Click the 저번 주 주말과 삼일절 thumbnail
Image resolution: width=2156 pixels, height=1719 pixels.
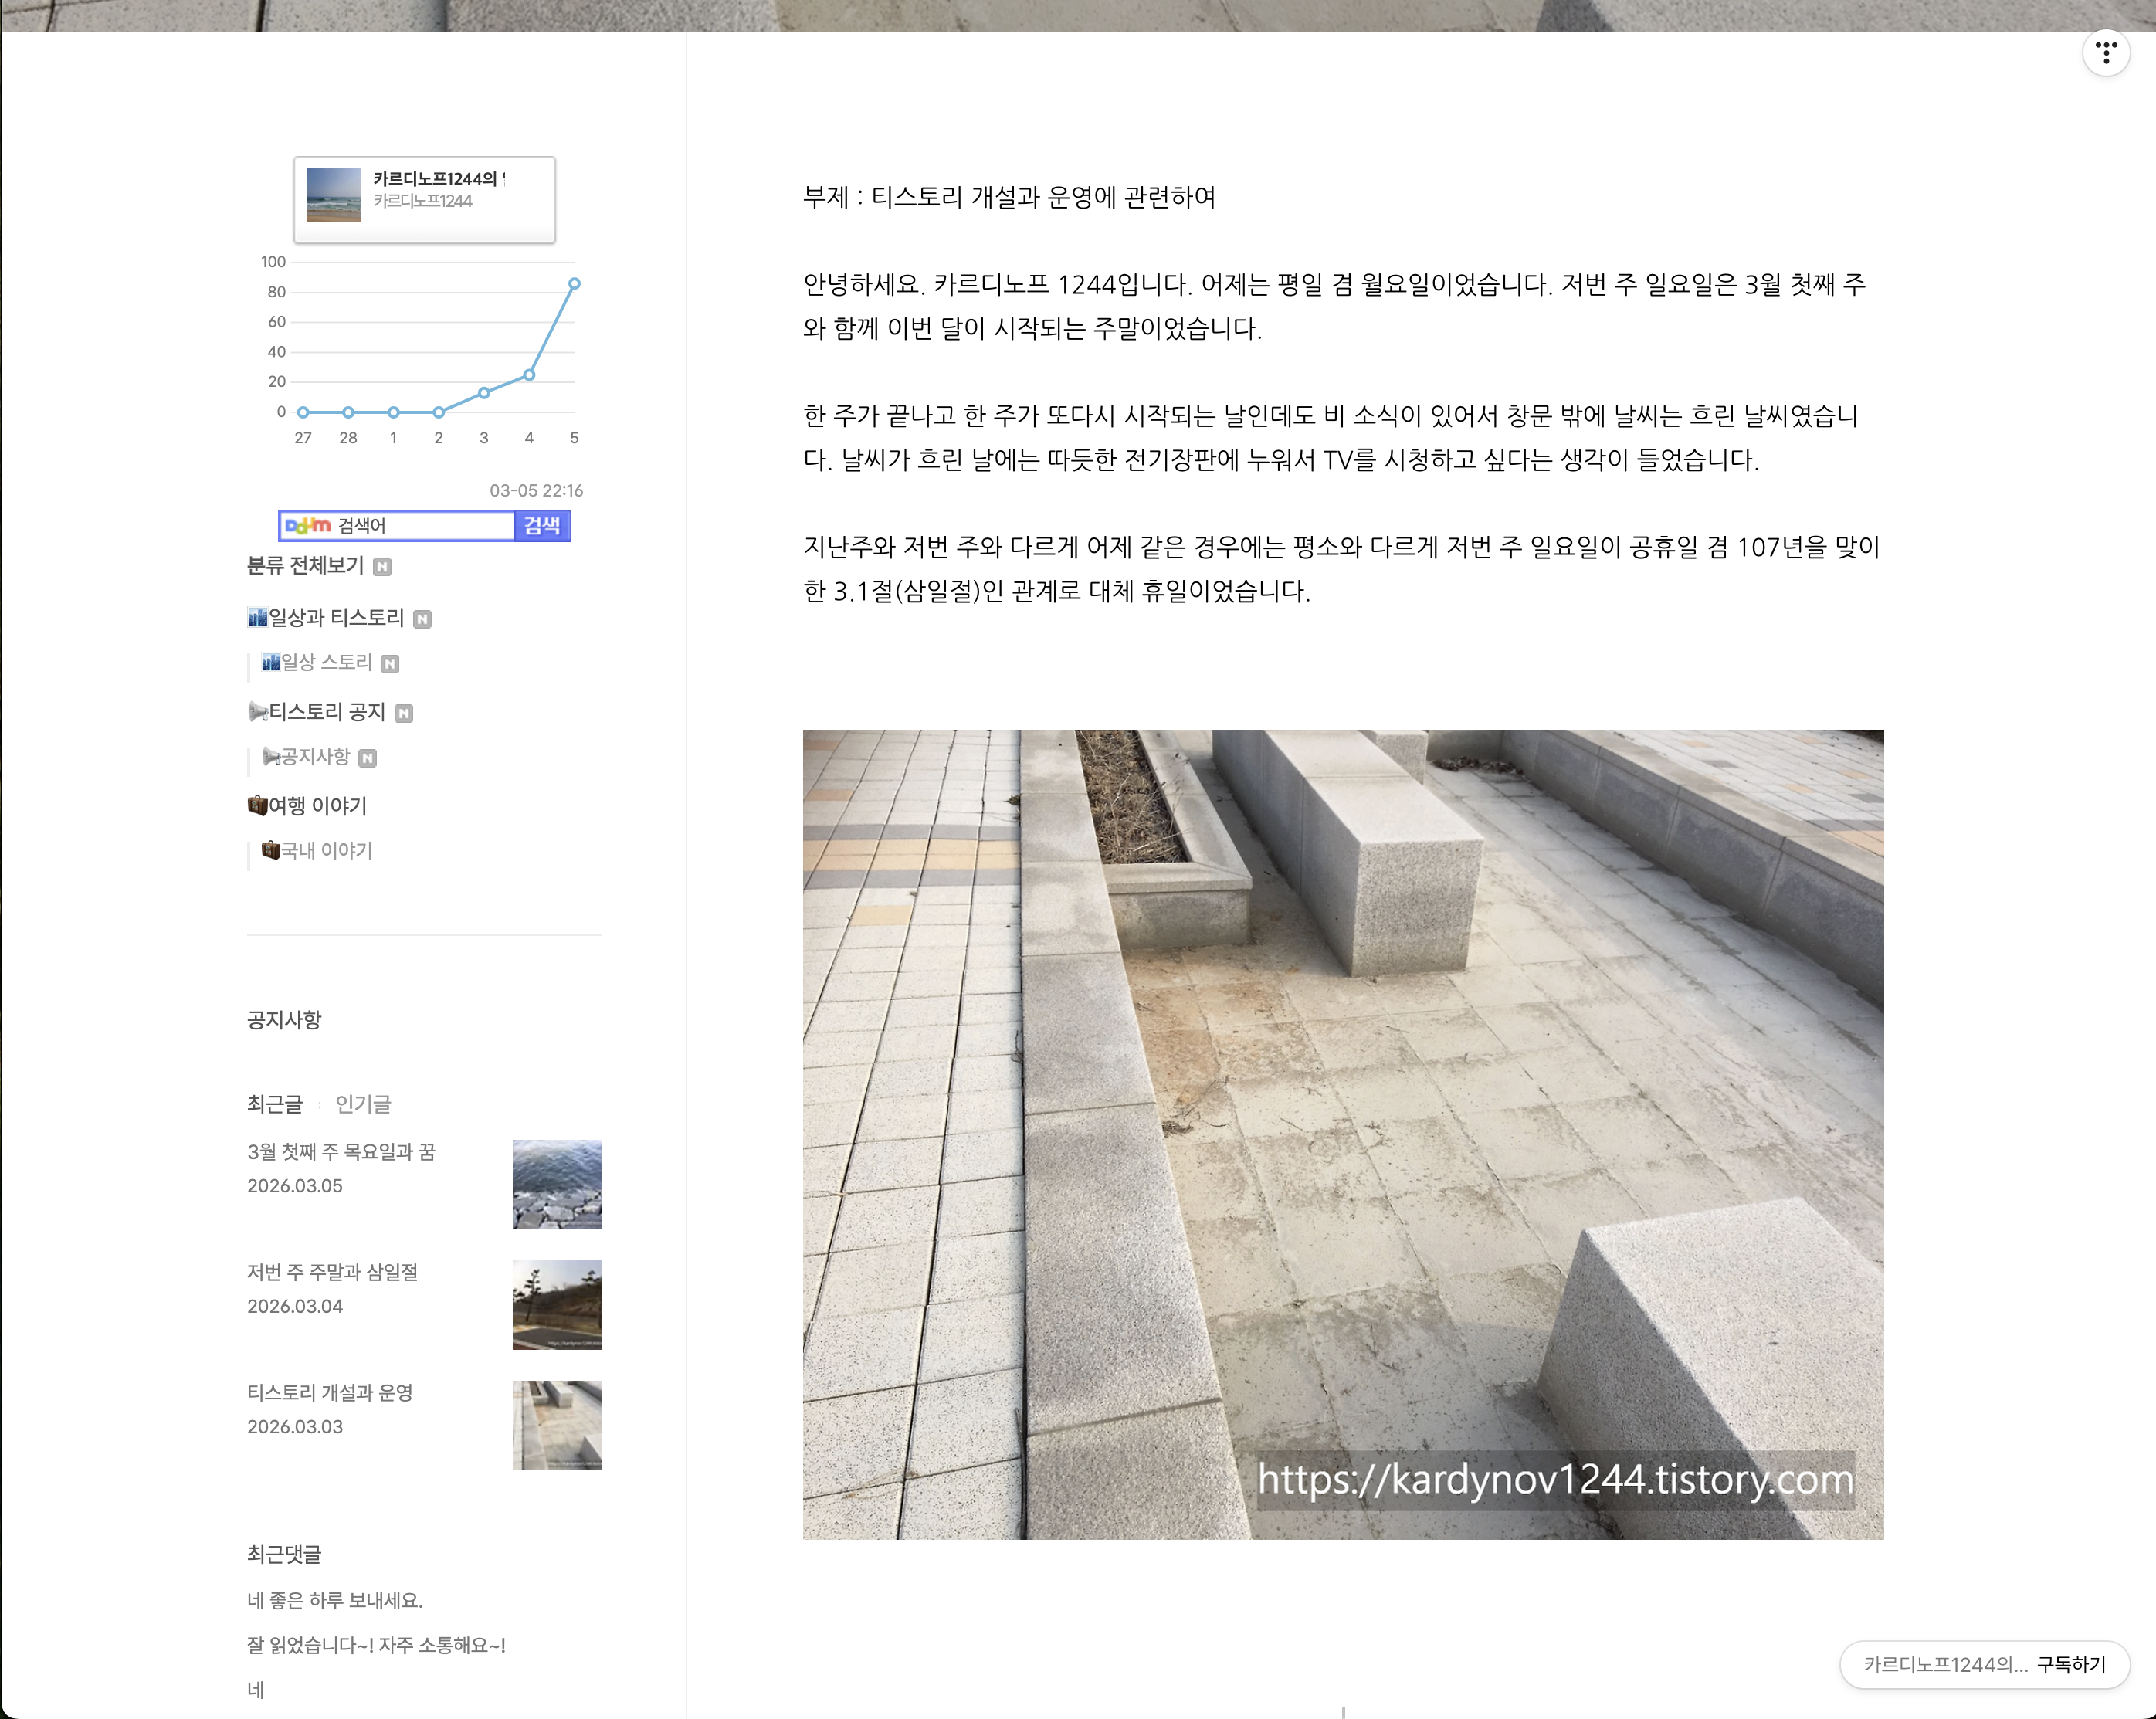557,1305
